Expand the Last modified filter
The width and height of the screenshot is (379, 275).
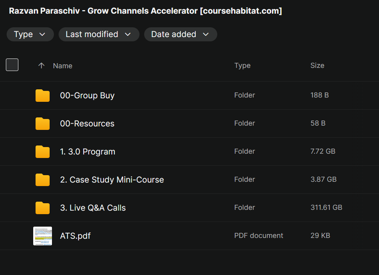click(98, 34)
